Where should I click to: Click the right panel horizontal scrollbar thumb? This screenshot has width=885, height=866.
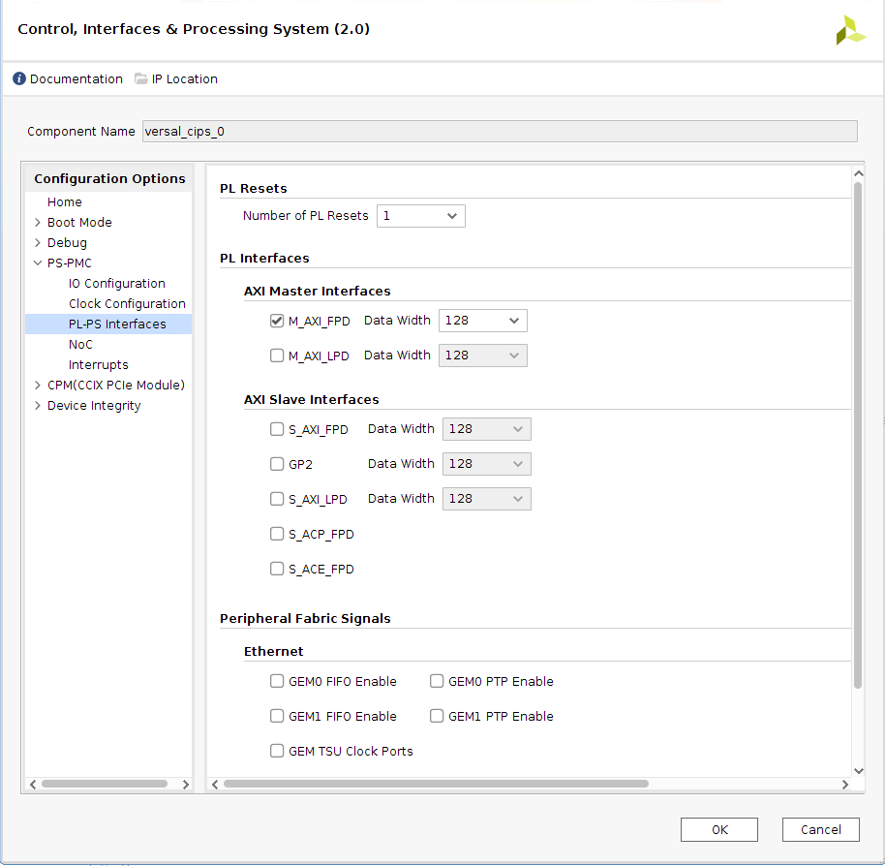click(436, 784)
